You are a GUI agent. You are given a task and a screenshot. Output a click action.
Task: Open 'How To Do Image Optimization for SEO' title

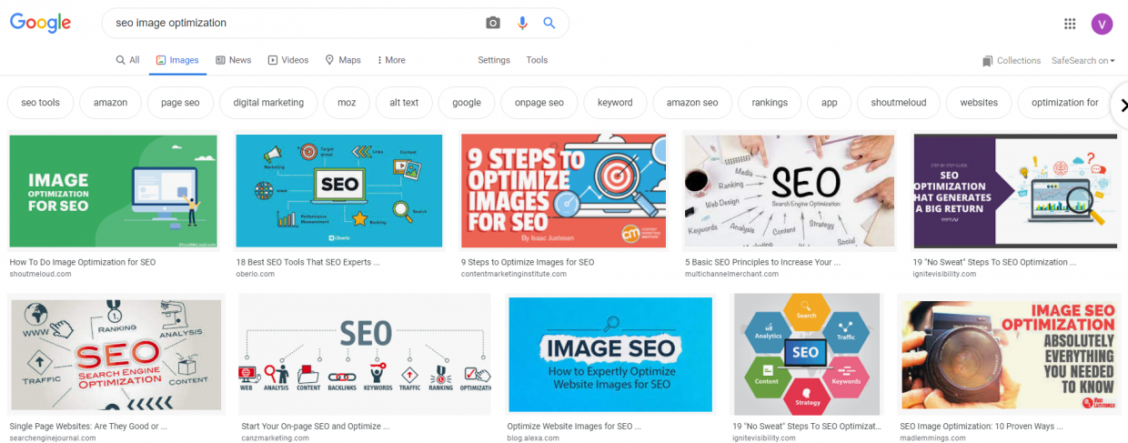pos(83,262)
